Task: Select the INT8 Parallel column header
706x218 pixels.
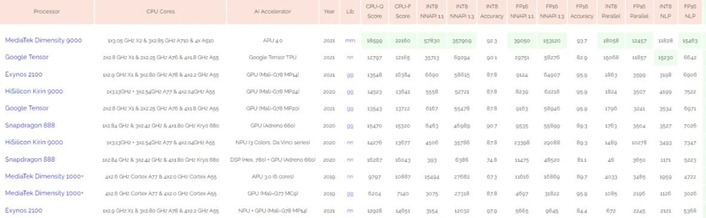Action: tap(610, 12)
